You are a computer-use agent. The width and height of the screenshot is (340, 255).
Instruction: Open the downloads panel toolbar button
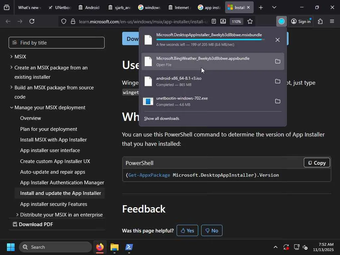pos(282,21)
